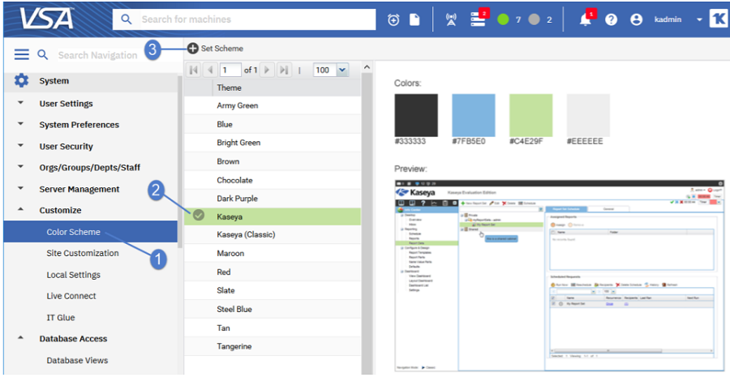This screenshot has width=730, height=377.
Task: Click the Kaseya K logo icon
Action: tap(718, 19)
